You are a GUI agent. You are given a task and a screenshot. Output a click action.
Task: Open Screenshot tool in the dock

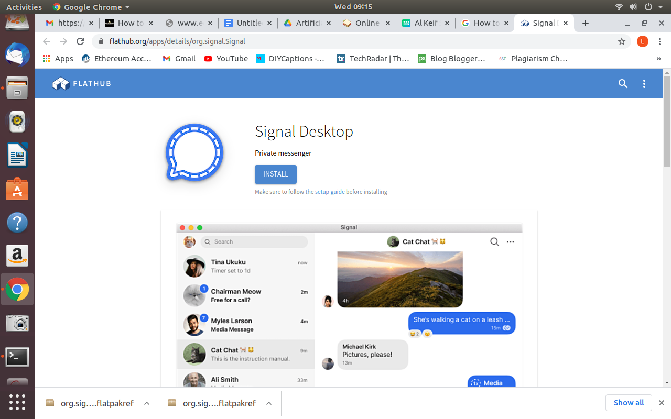point(17,323)
